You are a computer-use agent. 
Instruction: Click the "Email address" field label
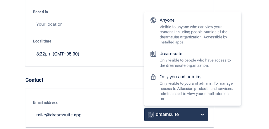(45, 102)
